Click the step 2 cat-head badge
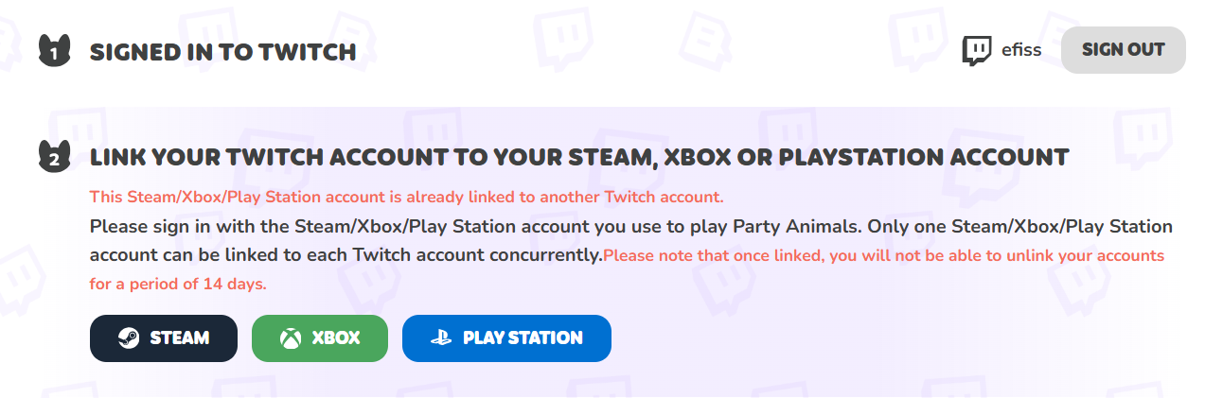The width and height of the screenshot is (1205, 398). click(54, 157)
